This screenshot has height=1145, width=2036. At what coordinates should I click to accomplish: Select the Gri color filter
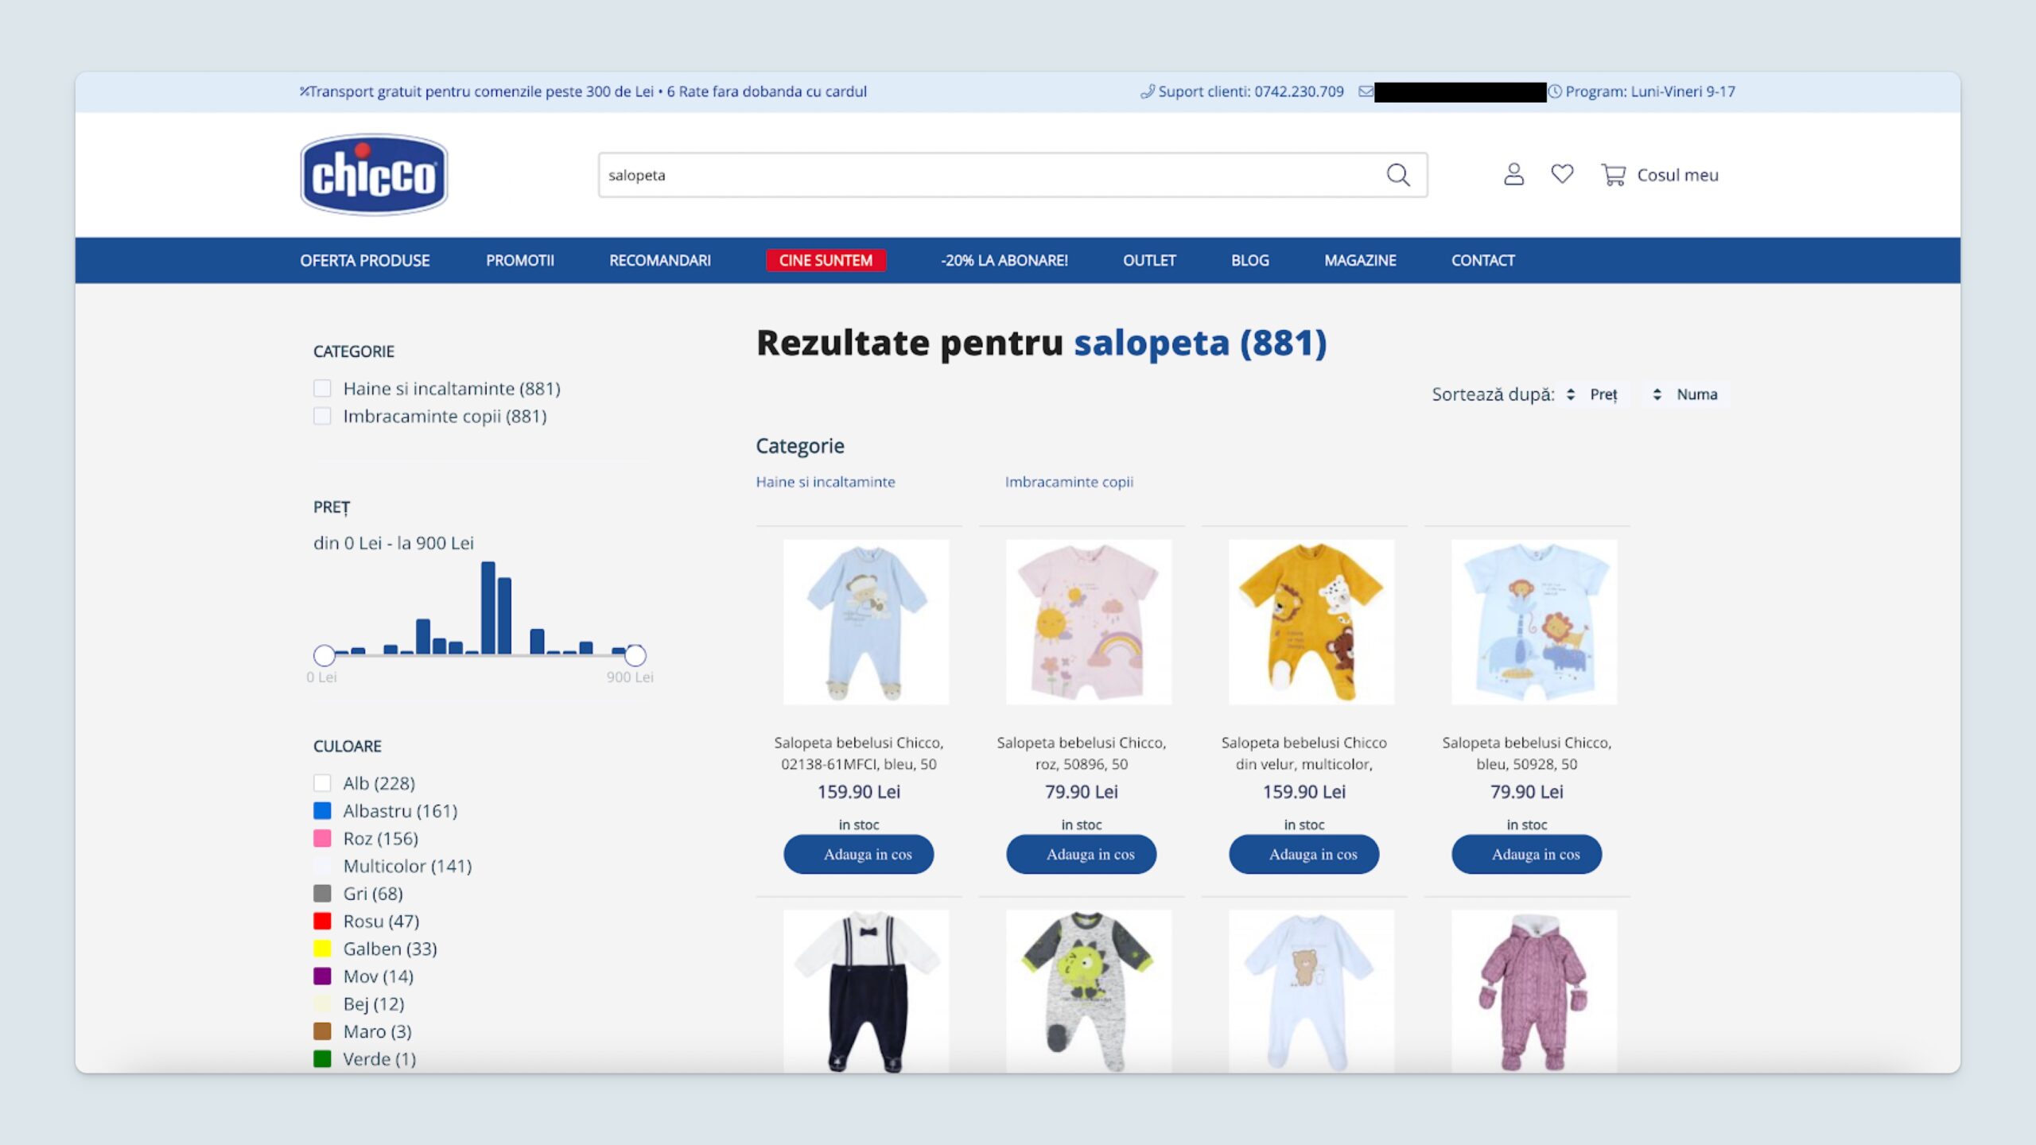tap(322, 894)
